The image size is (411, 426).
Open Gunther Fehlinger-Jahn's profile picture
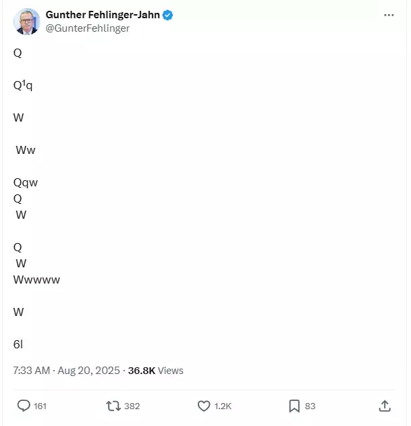(26, 22)
